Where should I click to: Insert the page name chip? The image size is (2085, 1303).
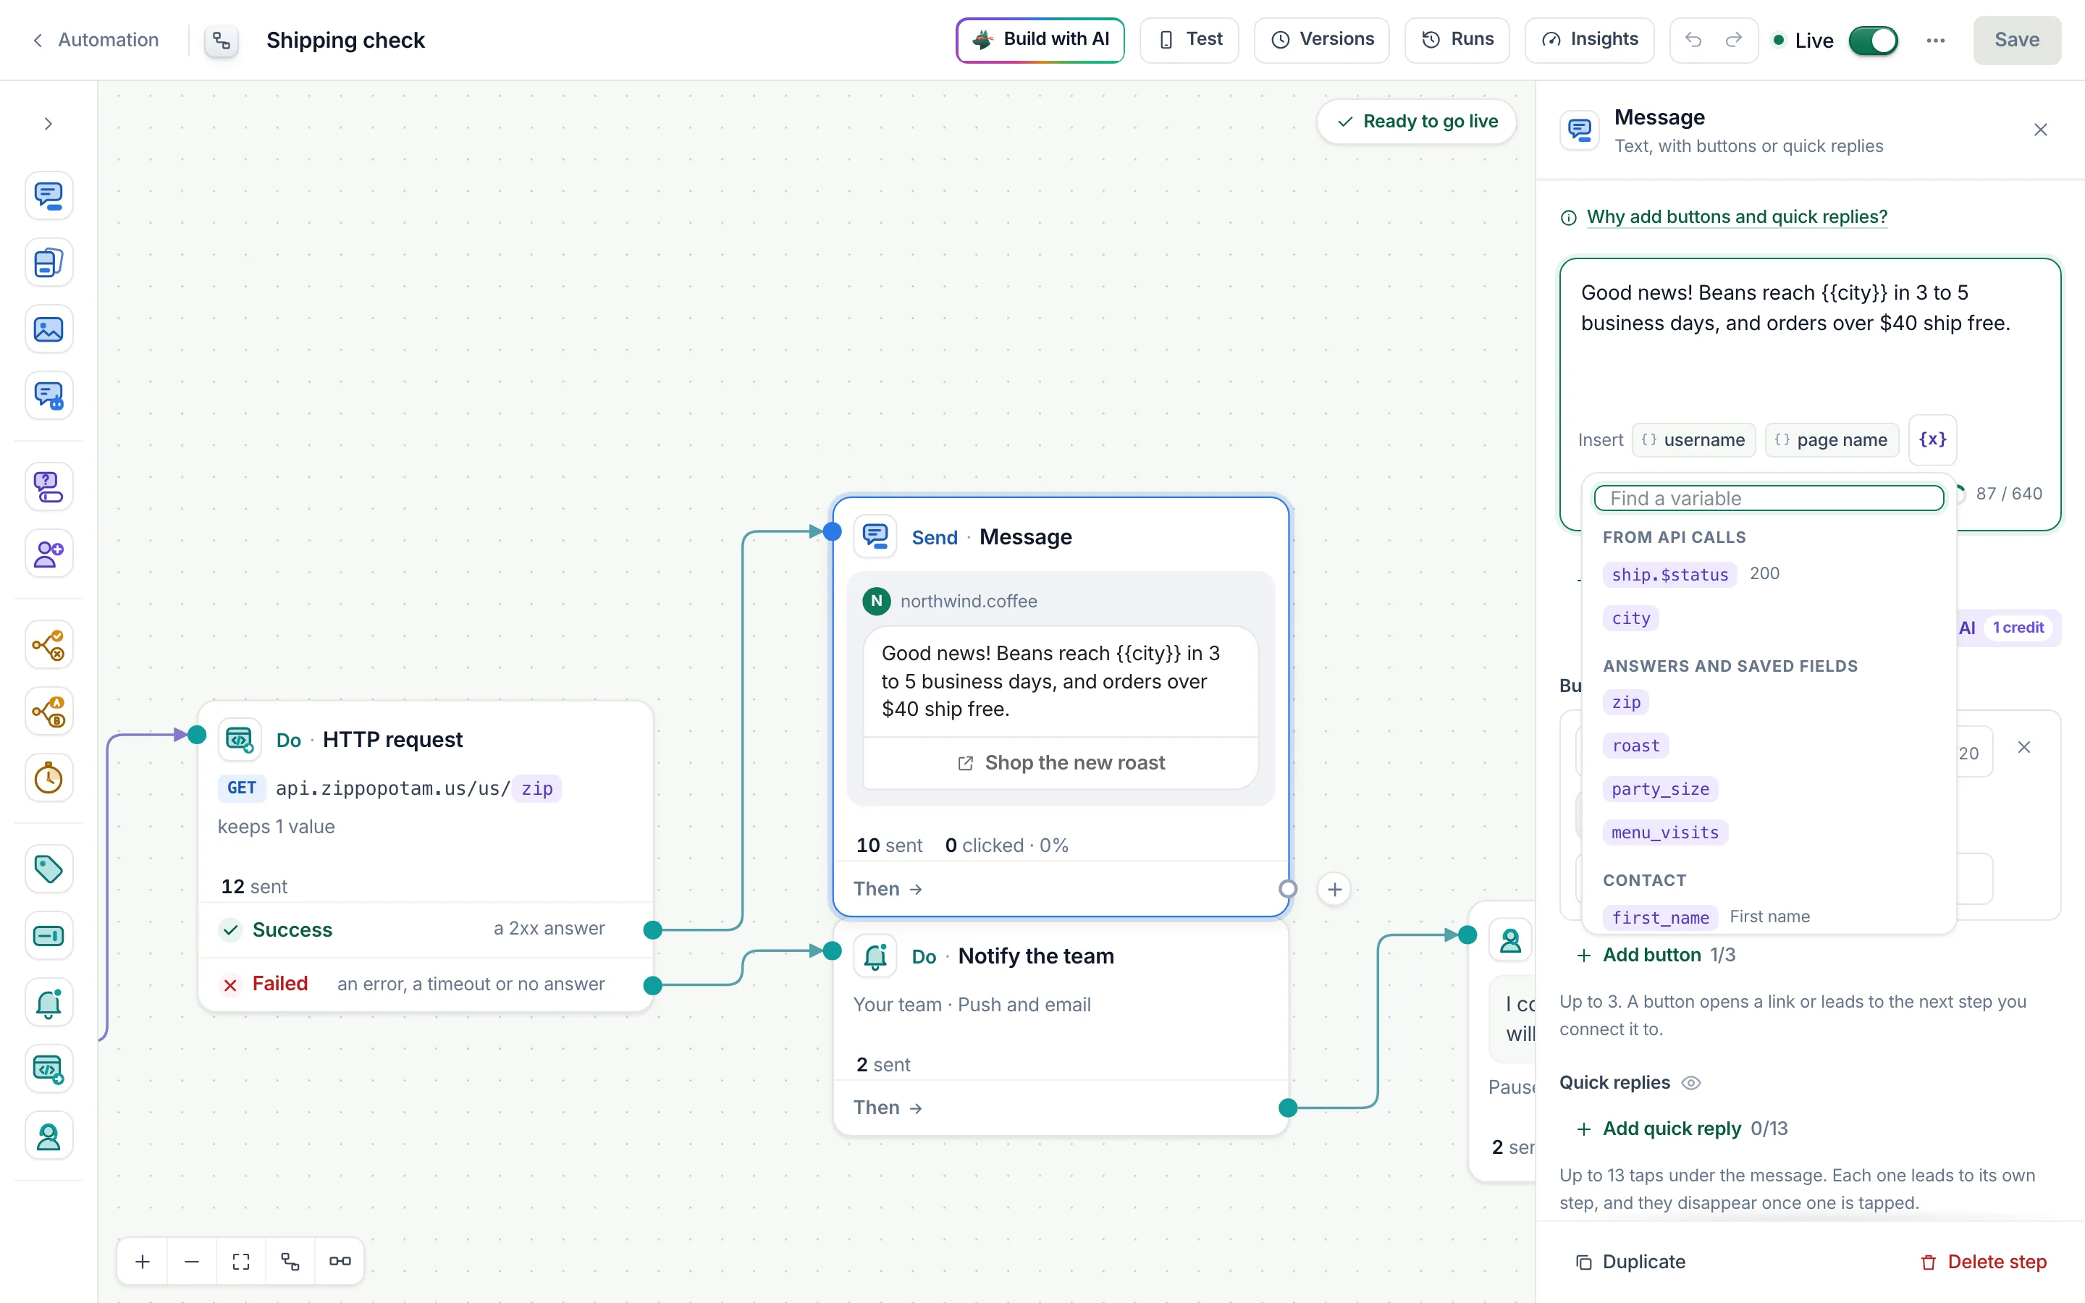[x=1832, y=439]
